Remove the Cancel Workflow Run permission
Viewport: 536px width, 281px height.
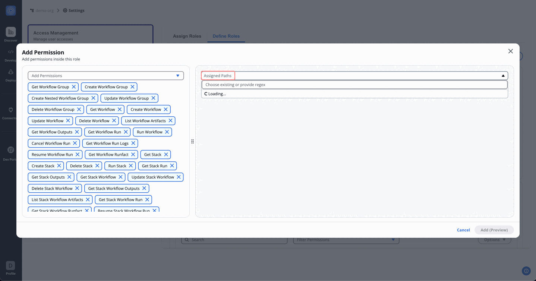(75, 143)
